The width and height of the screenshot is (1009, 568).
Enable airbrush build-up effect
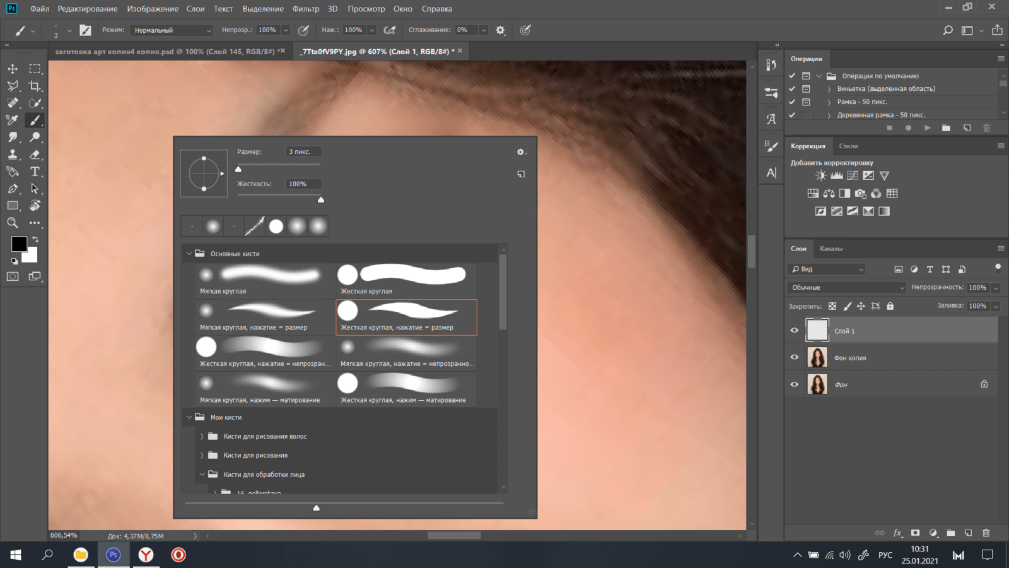coord(390,30)
